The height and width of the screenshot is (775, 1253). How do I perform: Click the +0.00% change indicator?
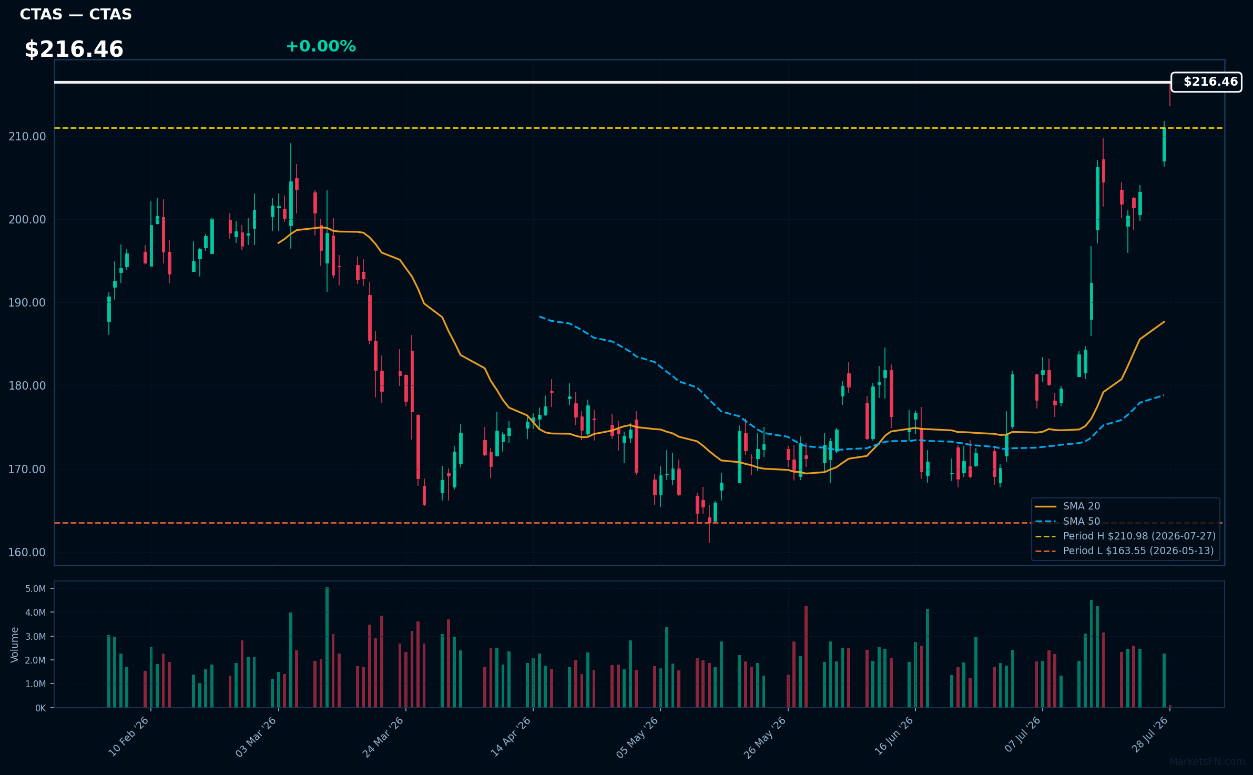click(x=321, y=46)
